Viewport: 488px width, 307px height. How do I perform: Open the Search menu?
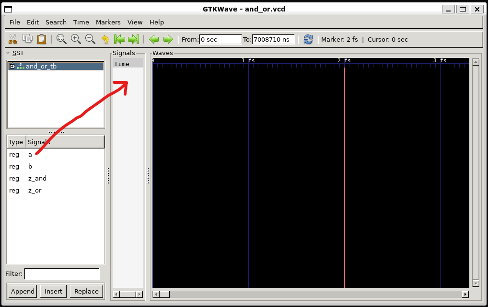tap(56, 22)
